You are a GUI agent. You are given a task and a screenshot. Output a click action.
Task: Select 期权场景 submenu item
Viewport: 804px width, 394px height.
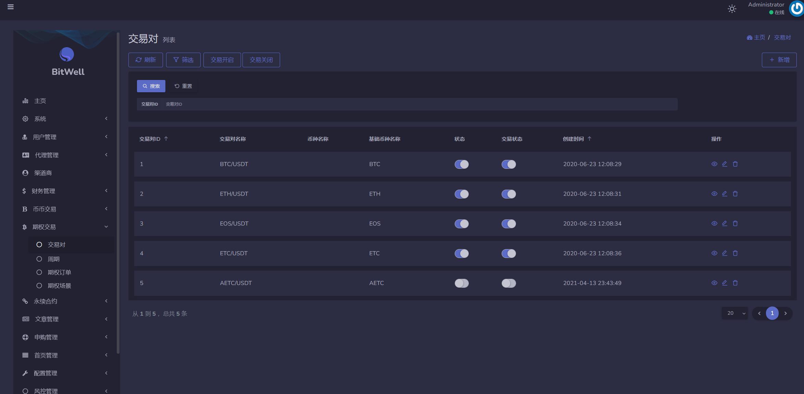pos(71,286)
